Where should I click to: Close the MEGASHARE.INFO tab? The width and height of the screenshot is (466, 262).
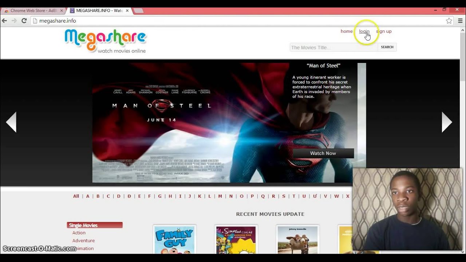point(127,11)
